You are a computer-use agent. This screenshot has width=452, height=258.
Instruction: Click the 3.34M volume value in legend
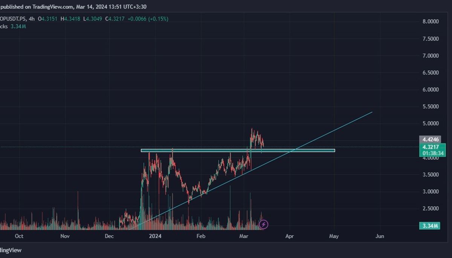(18, 26)
